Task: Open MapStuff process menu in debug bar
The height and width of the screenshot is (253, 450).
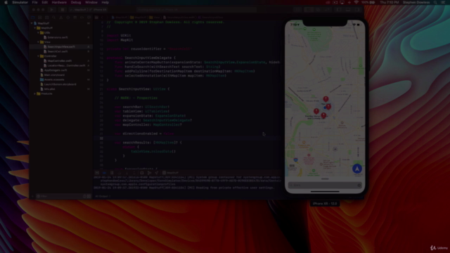Action: click(x=170, y=173)
